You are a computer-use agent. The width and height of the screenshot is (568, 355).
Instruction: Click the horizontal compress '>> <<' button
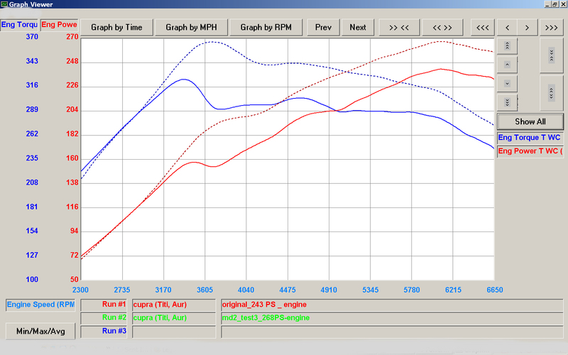point(399,28)
